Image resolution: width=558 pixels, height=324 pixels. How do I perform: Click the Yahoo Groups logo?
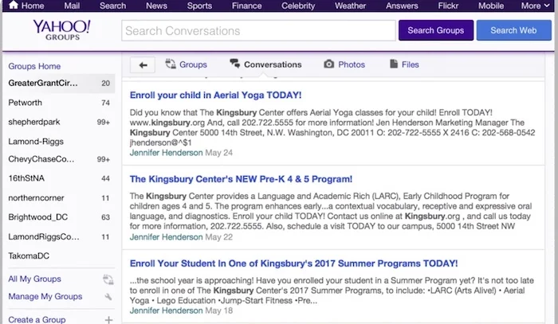[x=62, y=30]
